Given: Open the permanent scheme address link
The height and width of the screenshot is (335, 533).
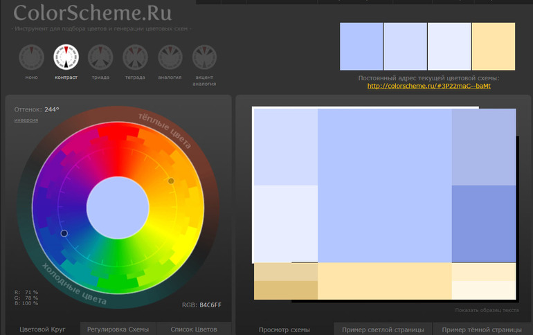Looking at the screenshot, I should (x=428, y=86).
